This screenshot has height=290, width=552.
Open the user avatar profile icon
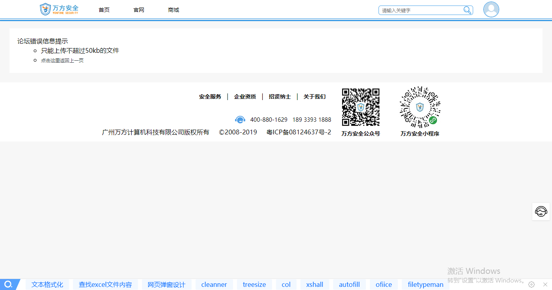[x=491, y=9]
